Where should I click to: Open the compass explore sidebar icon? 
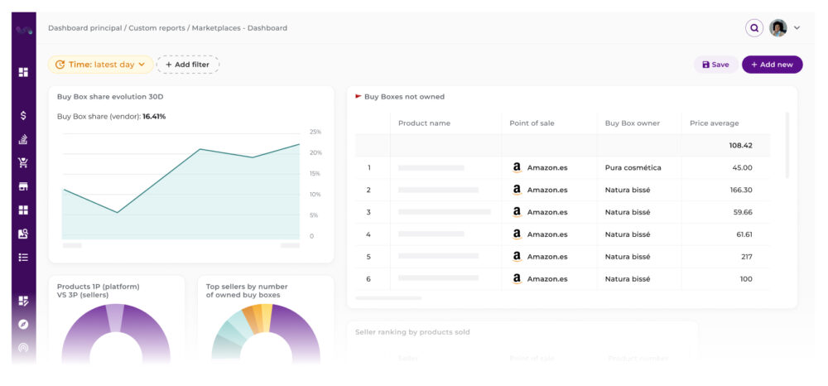23,324
